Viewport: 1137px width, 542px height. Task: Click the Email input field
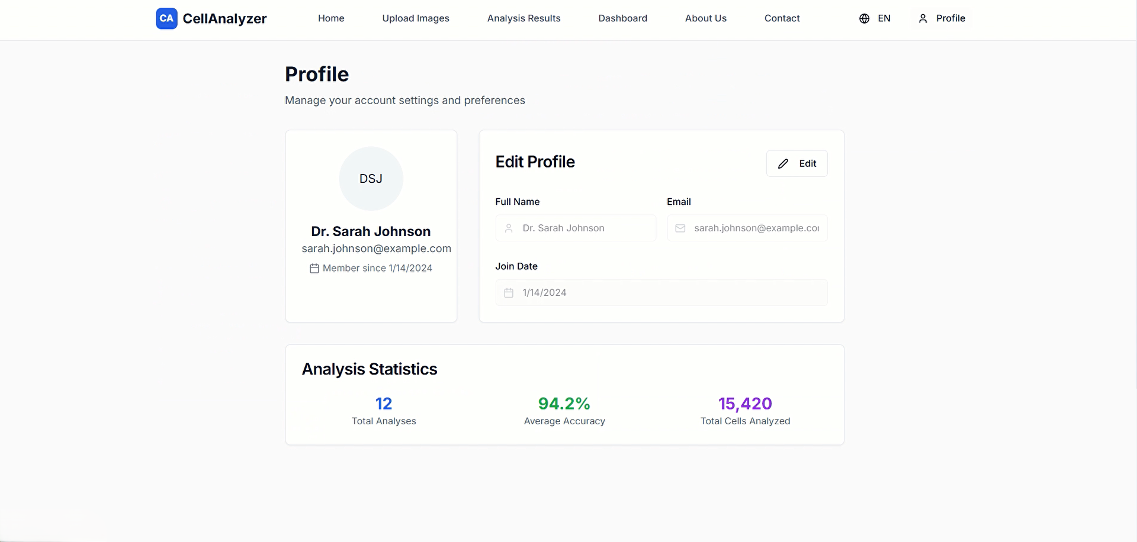click(747, 228)
